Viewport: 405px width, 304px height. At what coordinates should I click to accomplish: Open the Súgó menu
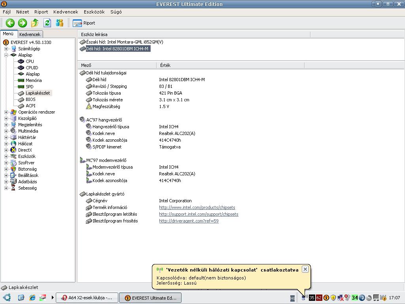pos(116,12)
